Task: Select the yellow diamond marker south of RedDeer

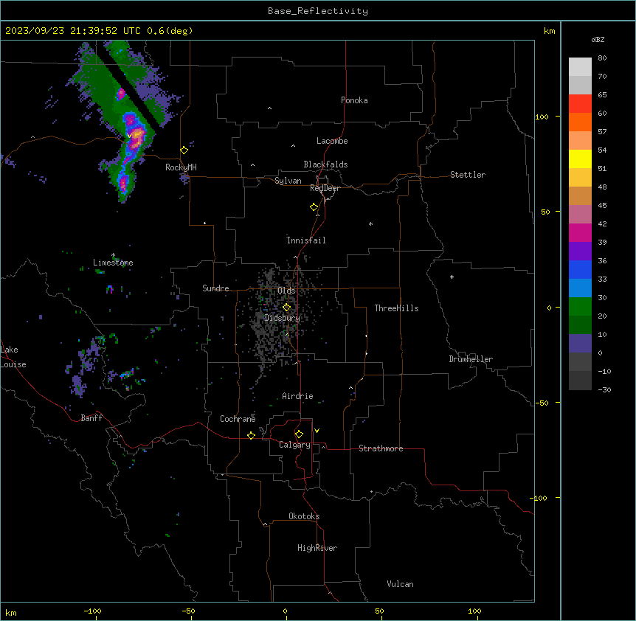Action: point(314,207)
